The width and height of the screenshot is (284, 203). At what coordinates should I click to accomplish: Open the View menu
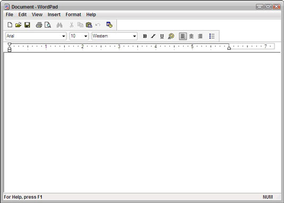[37, 15]
